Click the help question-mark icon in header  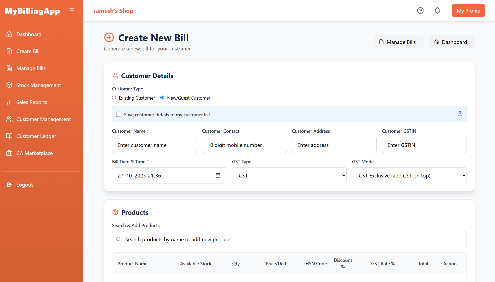420,10
